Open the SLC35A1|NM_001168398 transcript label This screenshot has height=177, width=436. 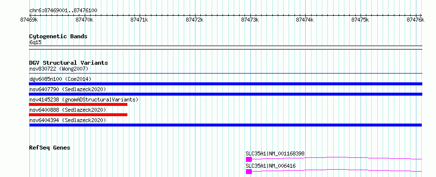(275, 153)
